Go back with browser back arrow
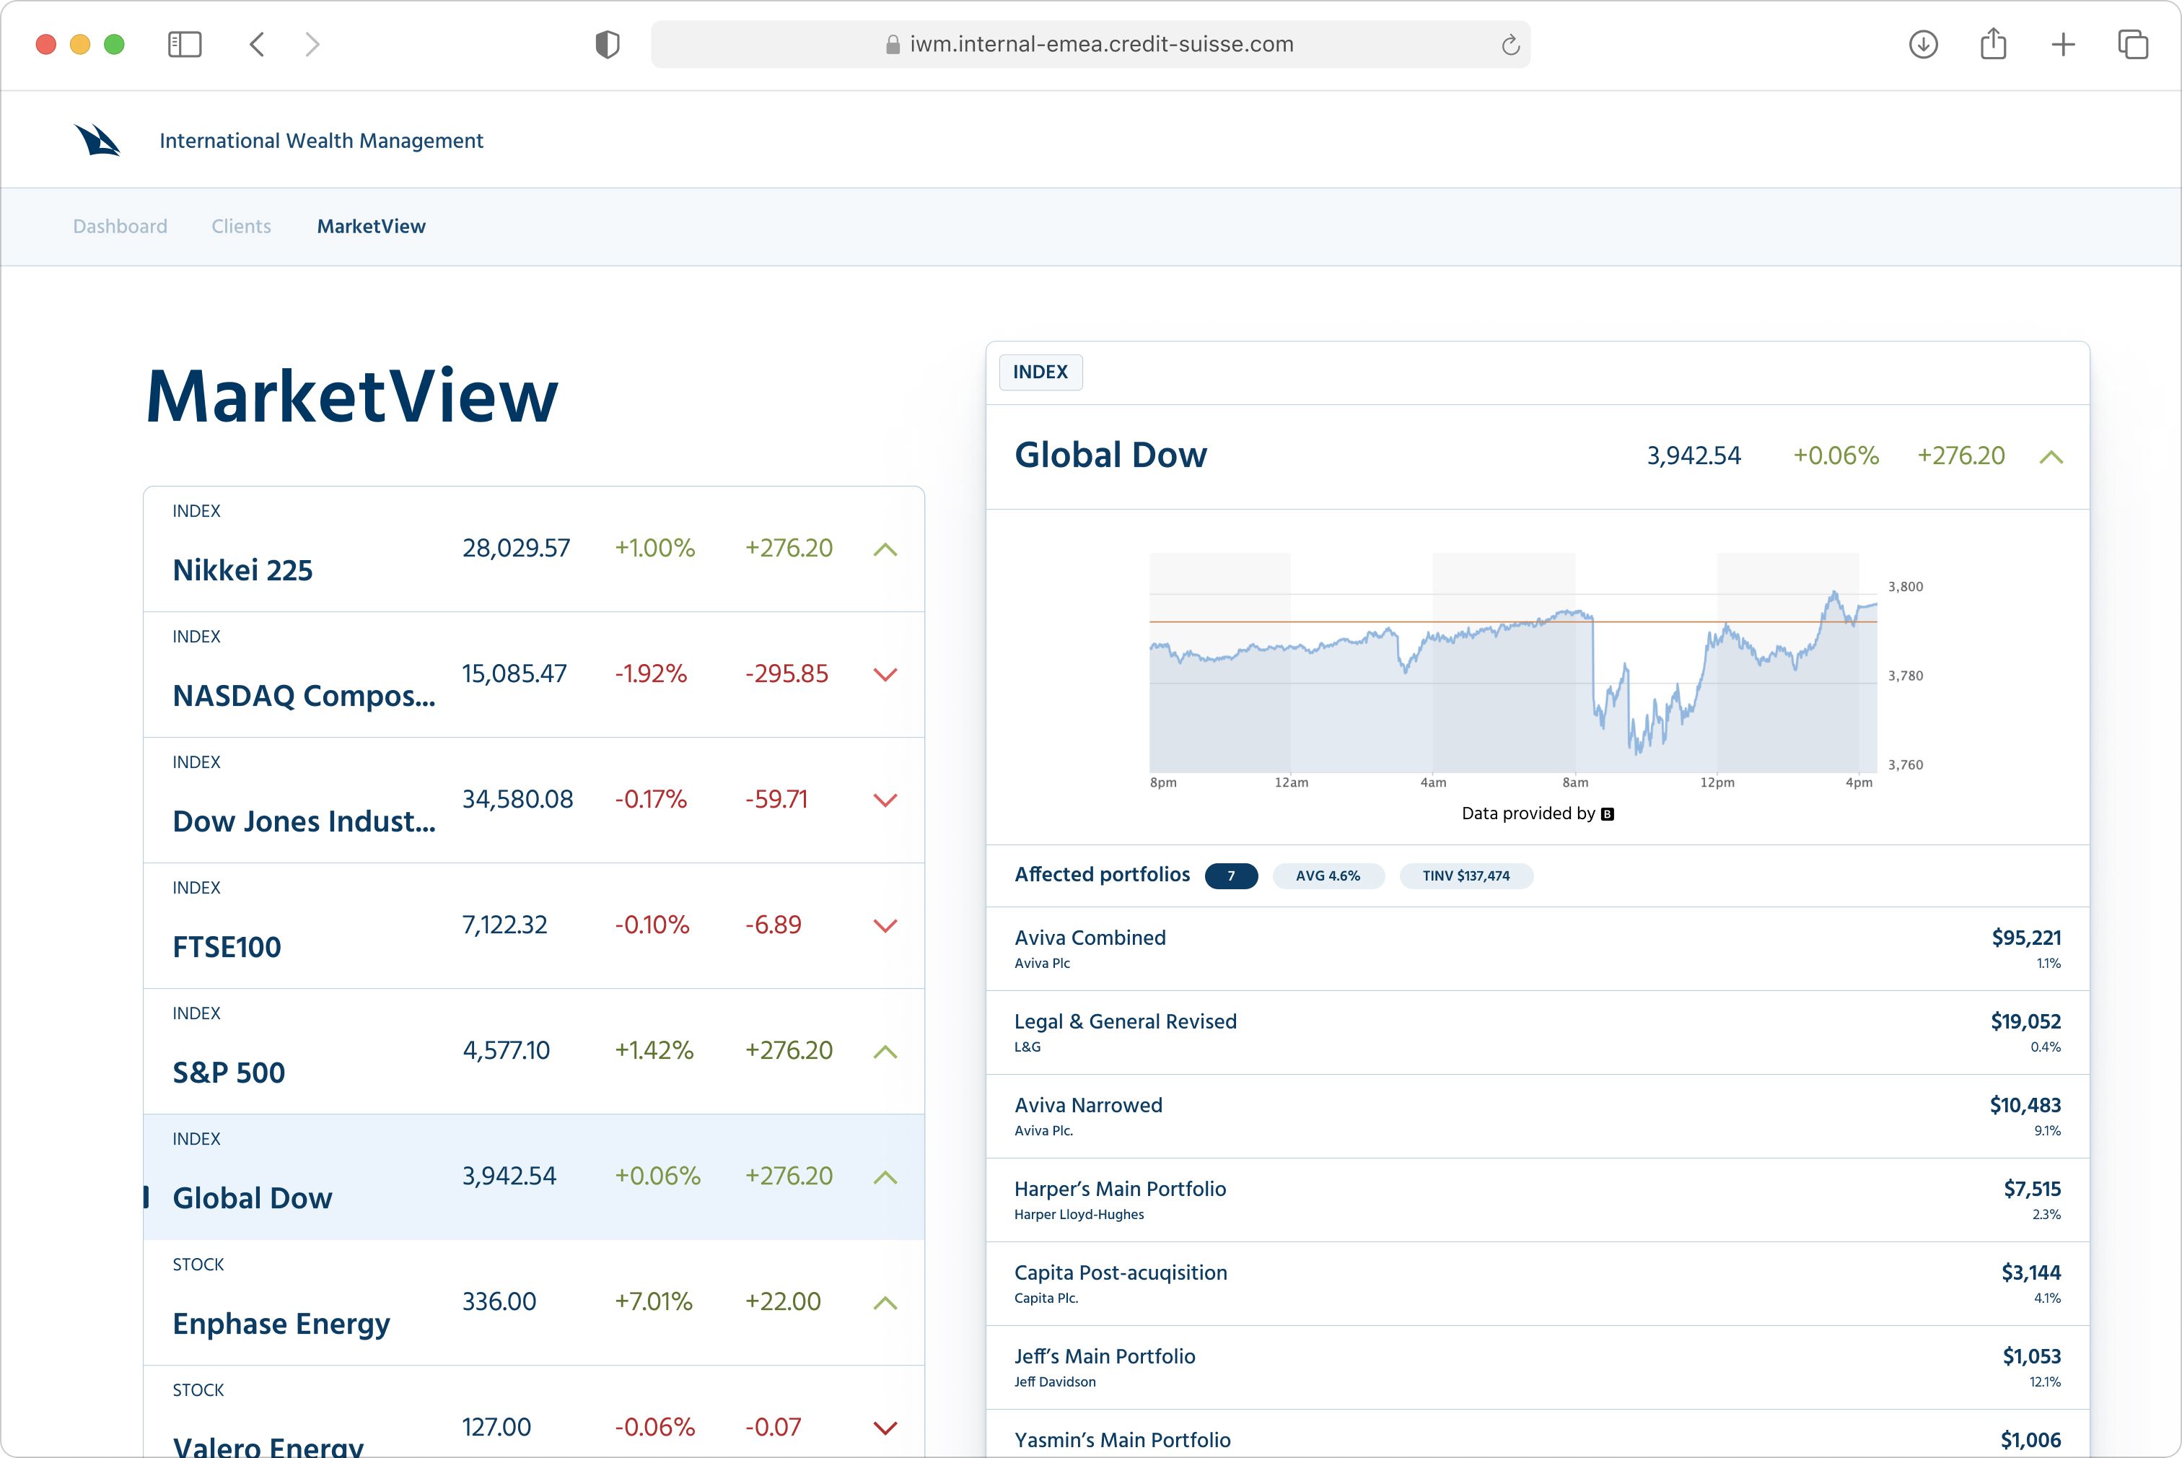The height and width of the screenshot is (1458, 2182). pos(258,44)
